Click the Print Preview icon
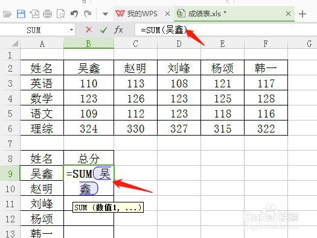The image size is (317, 238). (x=60, y=14)
